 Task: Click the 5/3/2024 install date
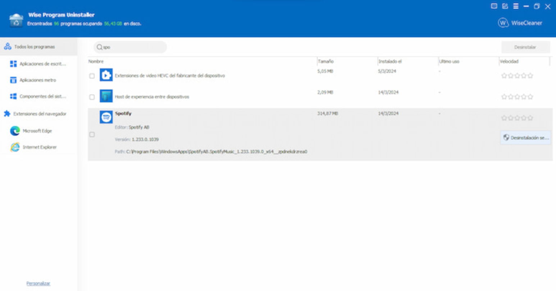tap(387, 71)
